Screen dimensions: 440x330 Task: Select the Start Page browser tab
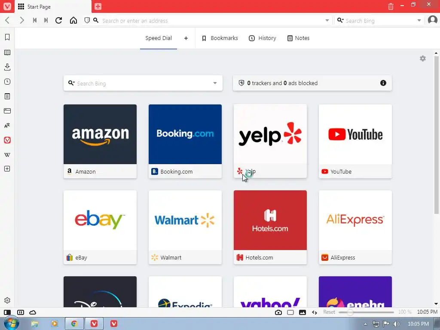(x=53, y=6)
